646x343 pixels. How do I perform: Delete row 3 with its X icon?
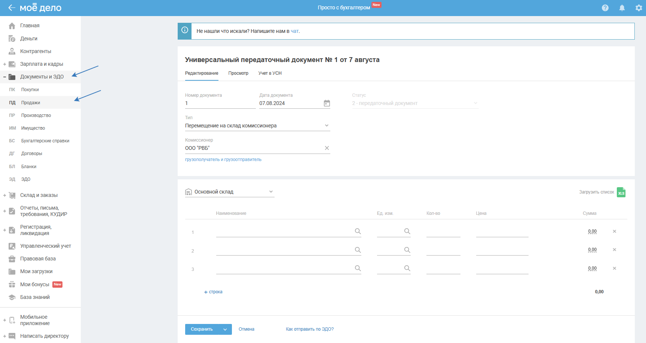coord(614,268)
